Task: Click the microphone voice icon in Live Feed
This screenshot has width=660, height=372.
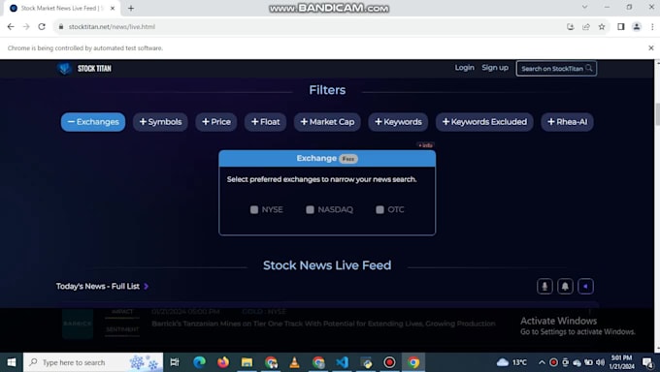Action: (x=544, y=286)
